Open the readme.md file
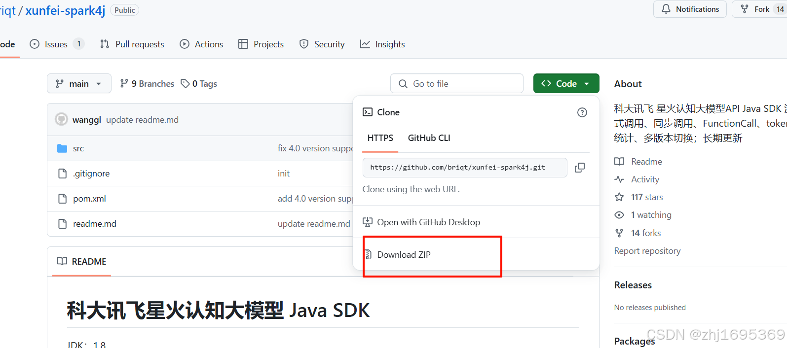Screen dimensions: 787x348 click(95, 224)
